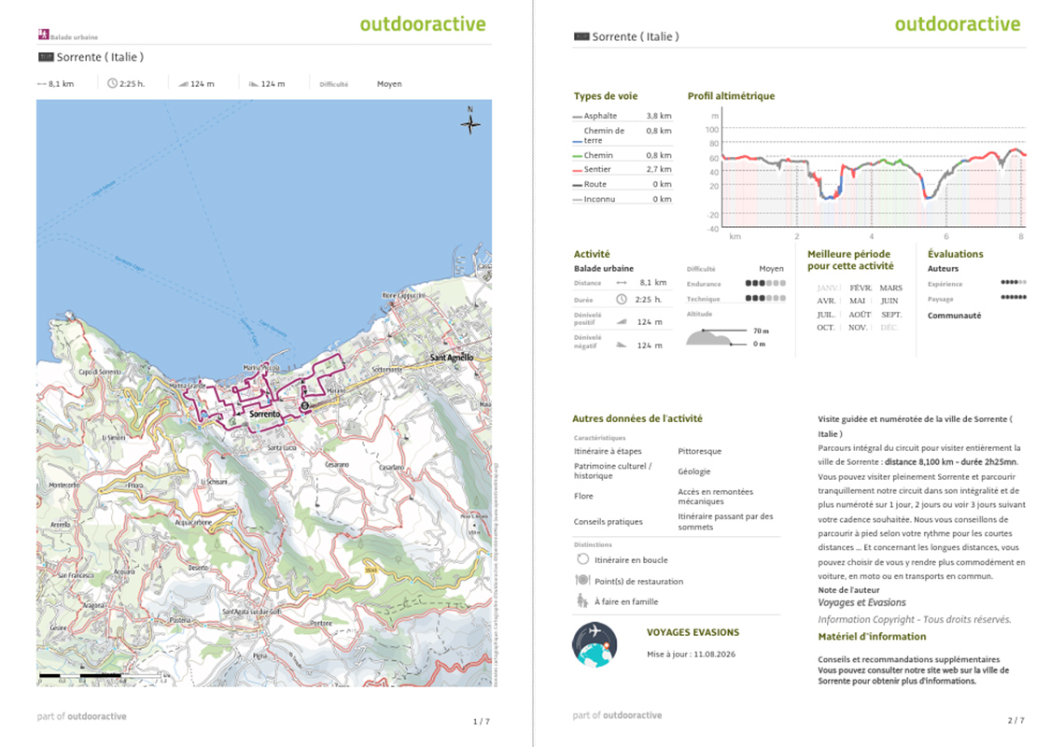
Task: Click the map scale bar
Action: tap(102, 676)
